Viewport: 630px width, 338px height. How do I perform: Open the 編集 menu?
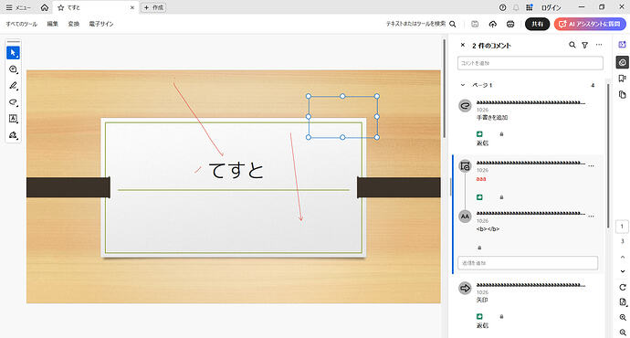(x=53, y=24)
